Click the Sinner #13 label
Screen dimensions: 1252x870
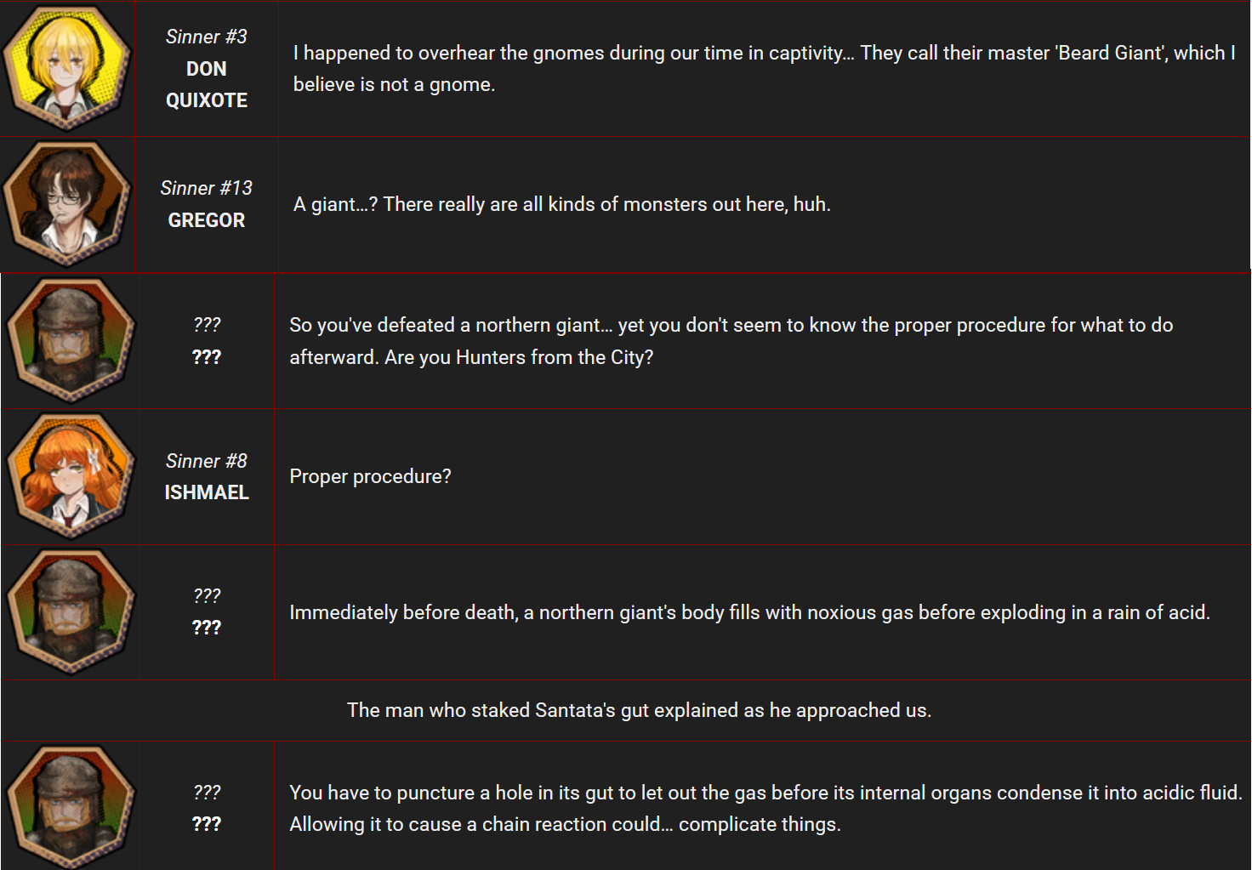click(207, 188)
